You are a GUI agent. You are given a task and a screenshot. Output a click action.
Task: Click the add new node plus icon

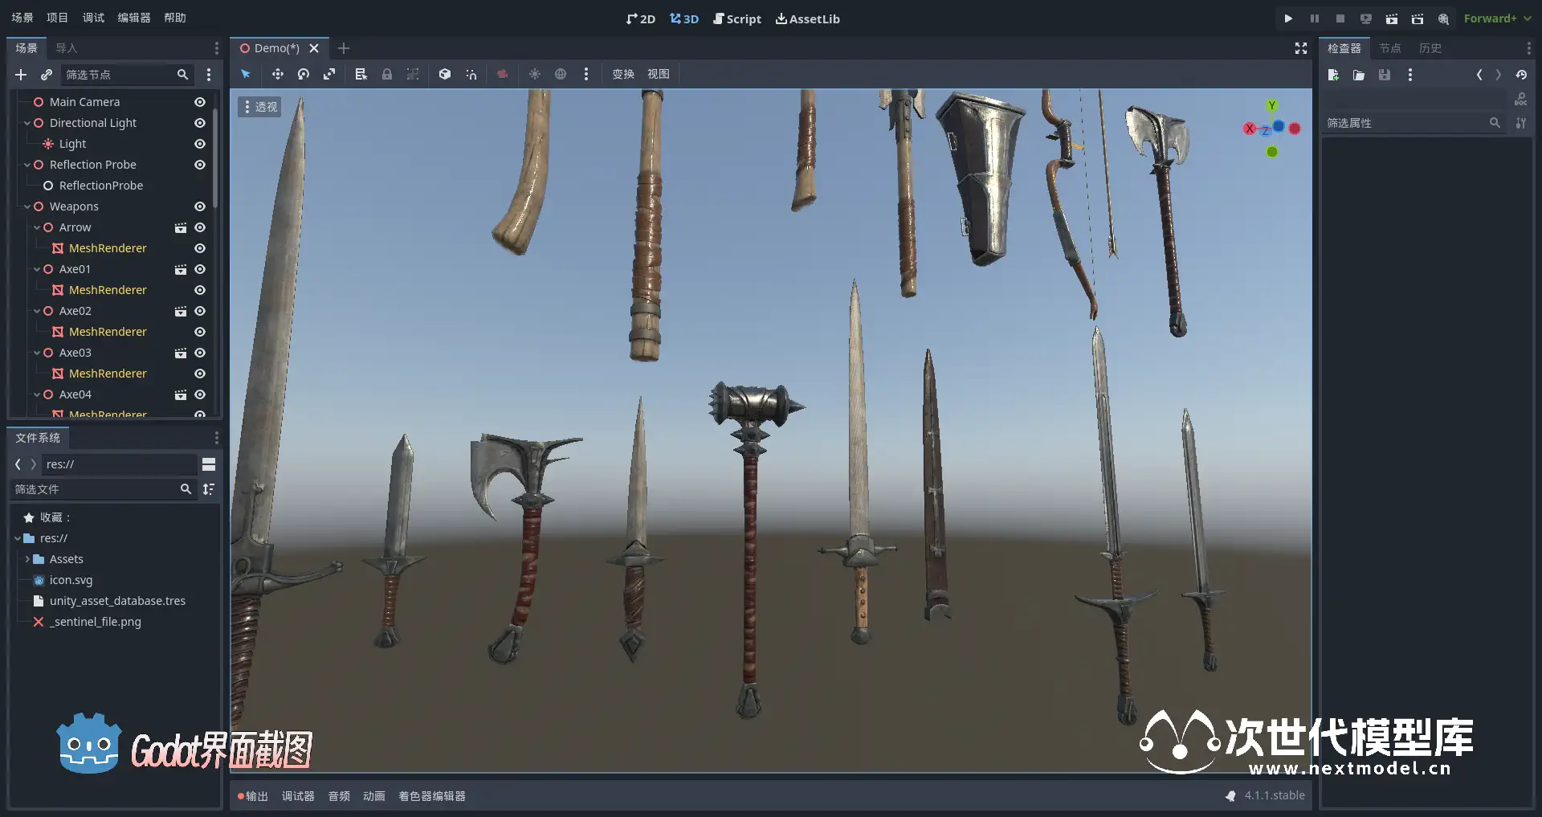tap(21, 75)
